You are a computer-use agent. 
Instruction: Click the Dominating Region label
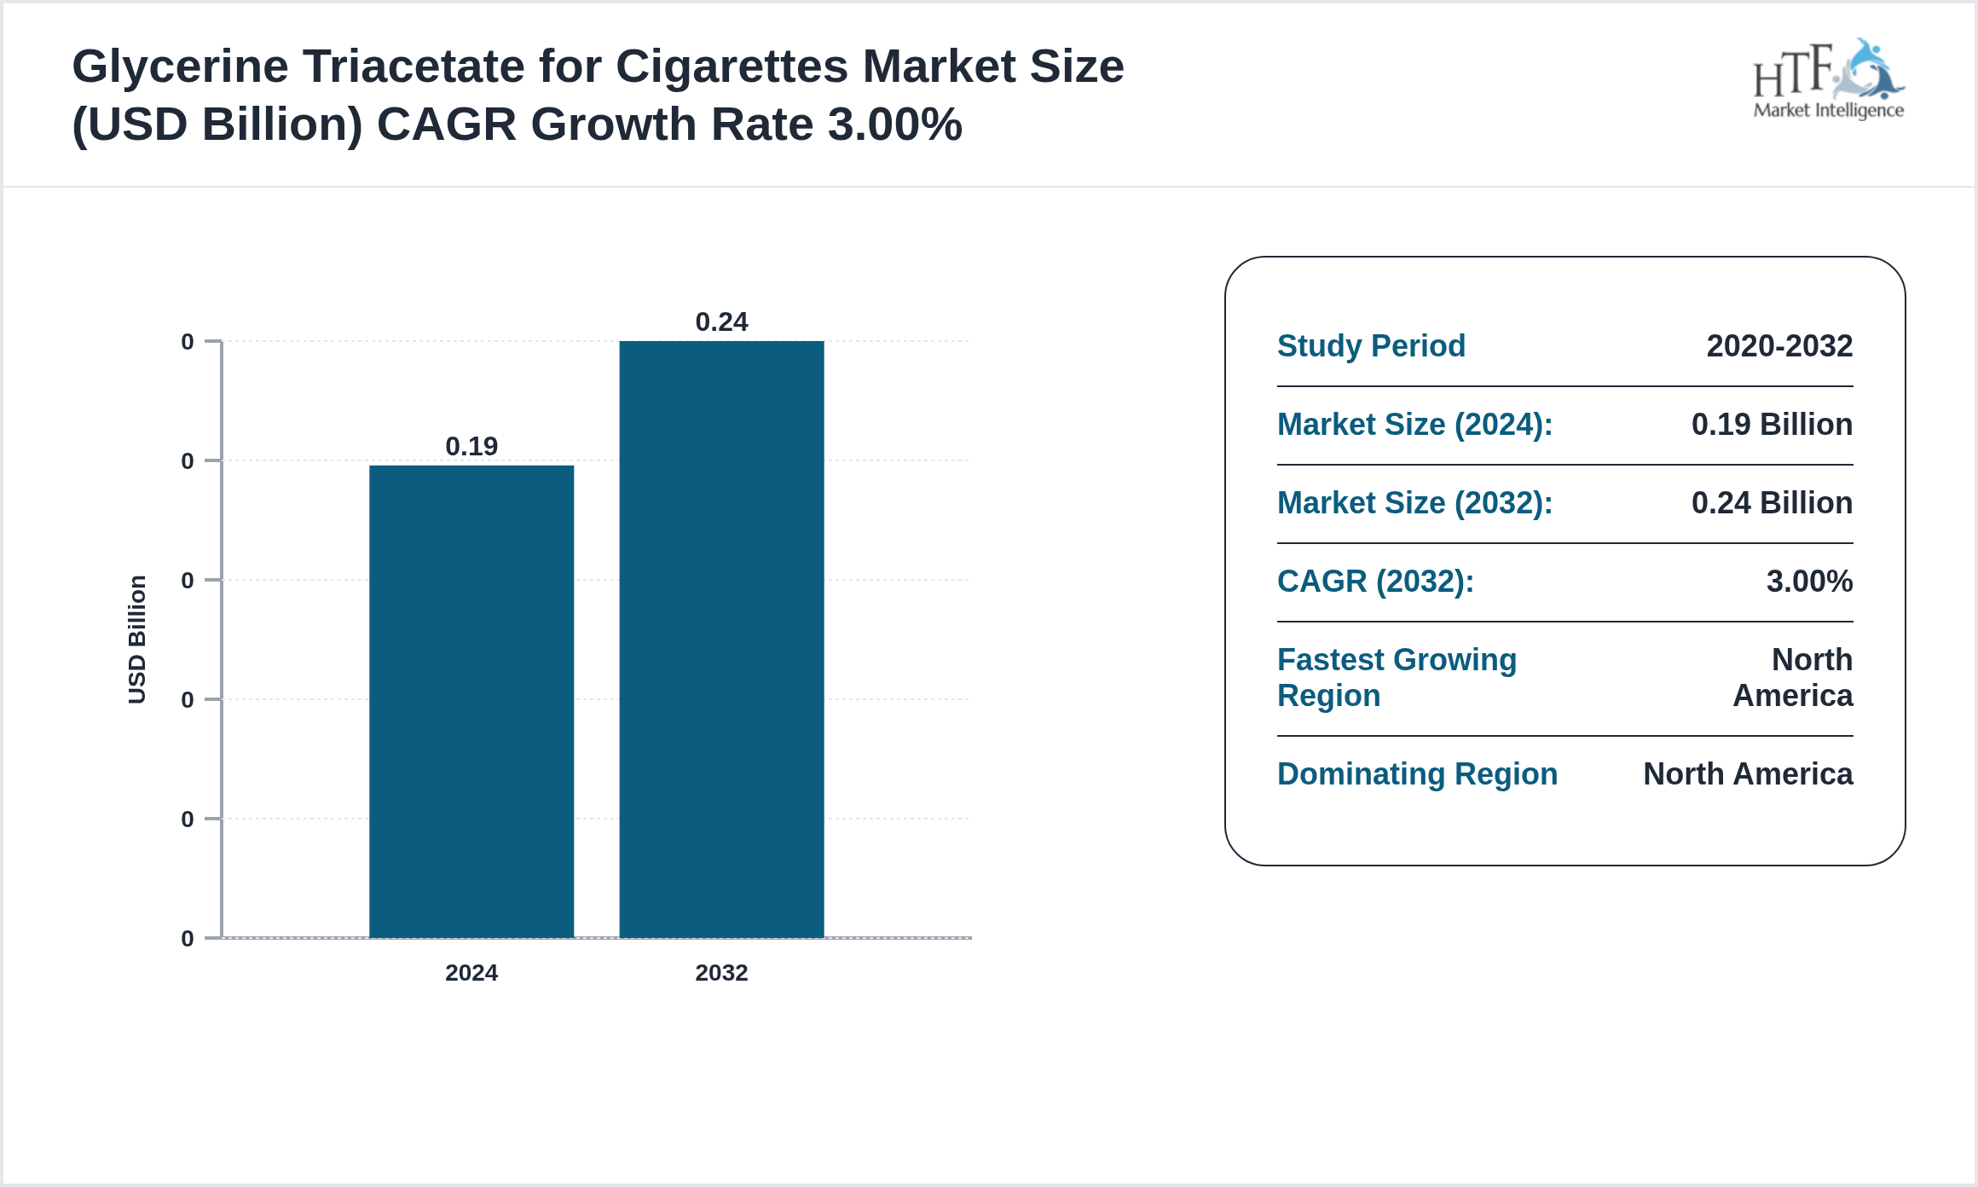[1417, 773]
